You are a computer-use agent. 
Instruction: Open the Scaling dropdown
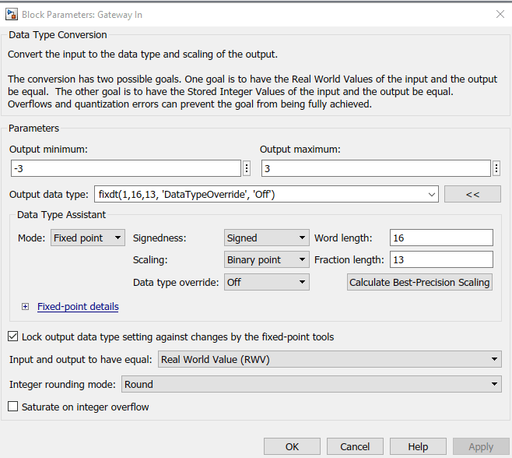click(x=266, y=259)
